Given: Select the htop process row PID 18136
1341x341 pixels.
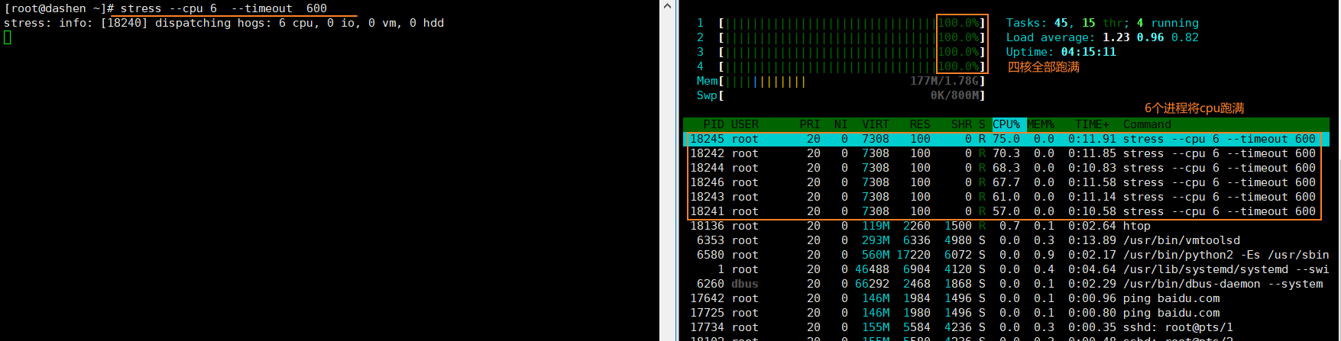Looking at the screenshot, I should point(1006,226).
